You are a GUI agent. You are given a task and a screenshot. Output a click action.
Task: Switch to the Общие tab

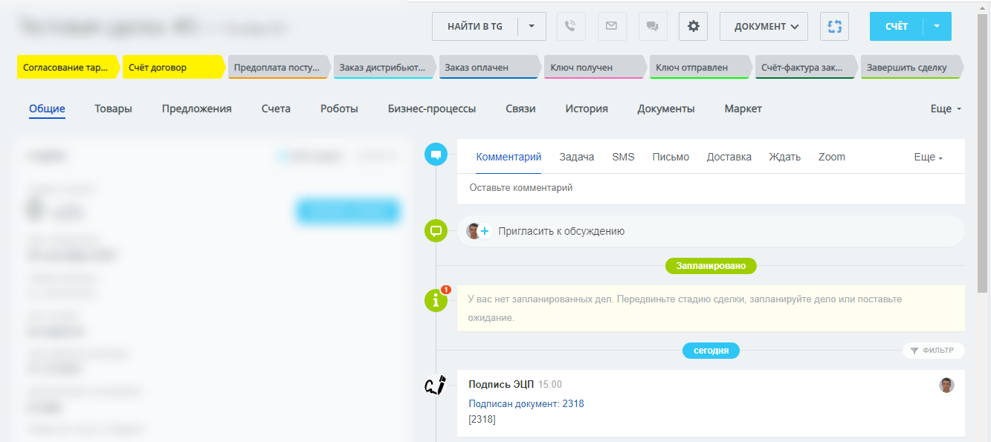47,108
